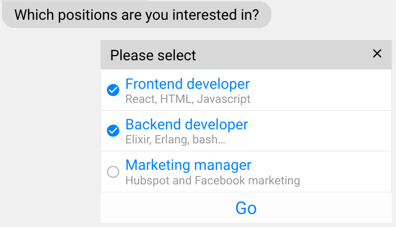The width and height of the screenshot is (396, 227).
Task: Click the 'Which positions are you interested in?' bubble
Action: (x=136, y=15)
